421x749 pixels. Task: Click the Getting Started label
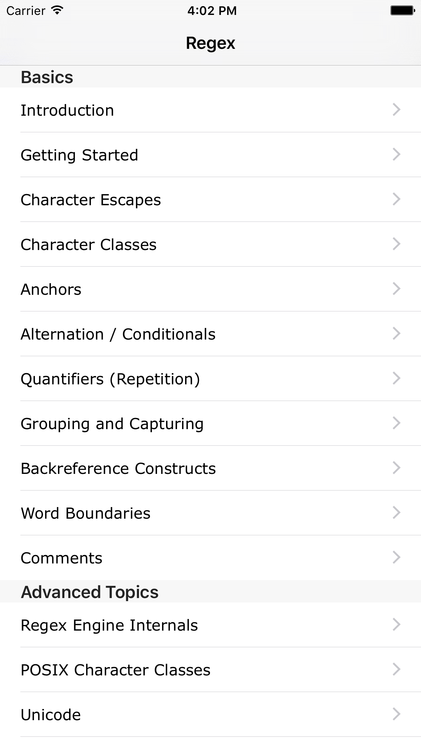(x=79, y=155)
